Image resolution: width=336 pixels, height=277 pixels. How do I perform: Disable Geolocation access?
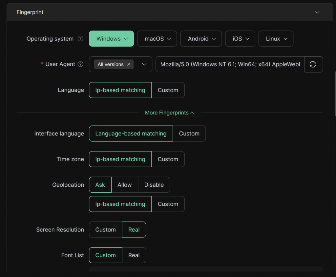154,185
